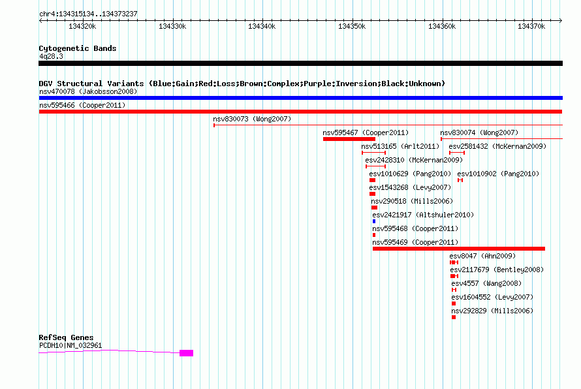The height and width of the screenshot is (389, 581).
Task: Click the nsv595467 (Cooper2011) red bar
Action: pos(349,139)
